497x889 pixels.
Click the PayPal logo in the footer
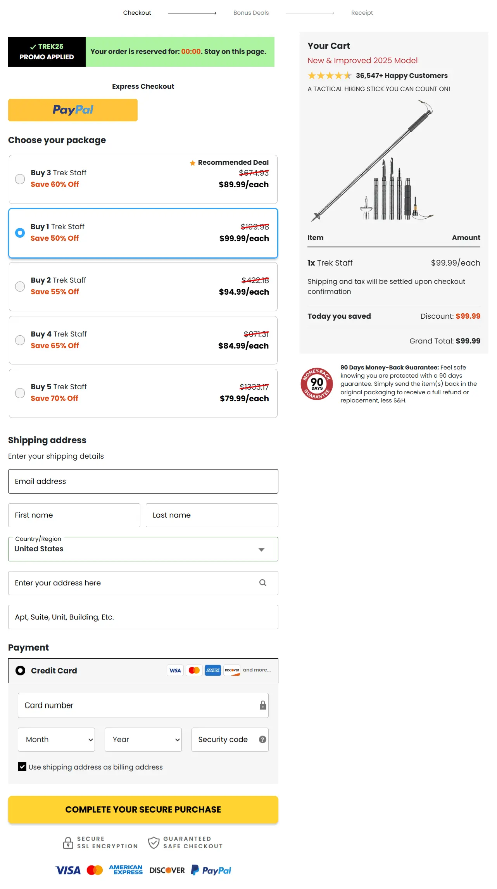[211, 870]
